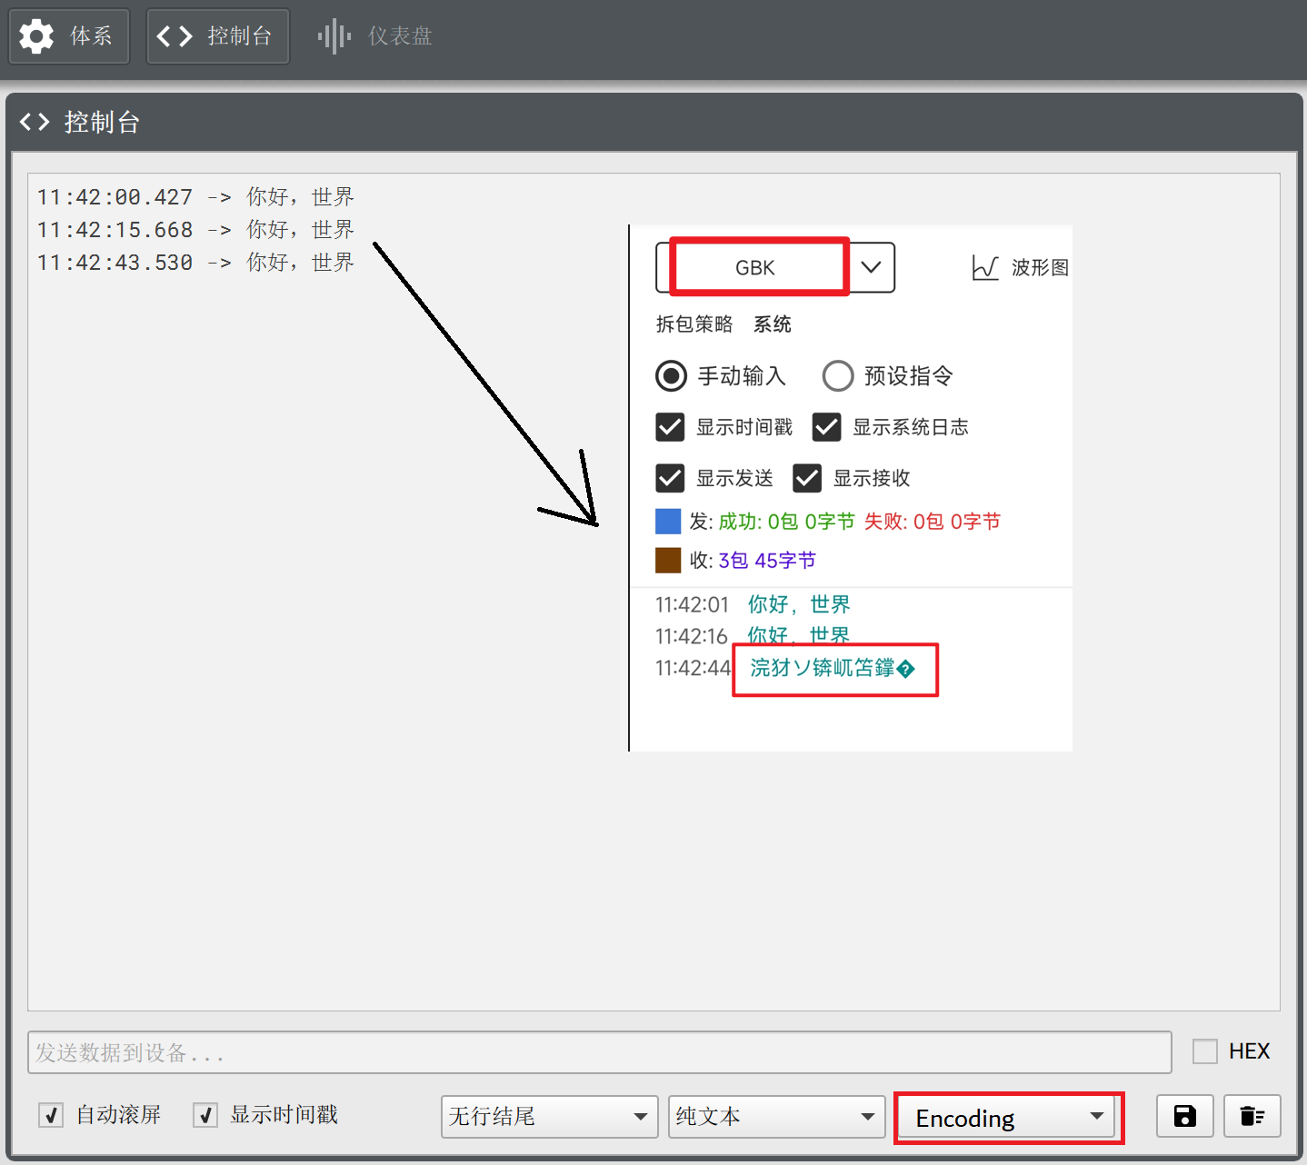The width and height of the screenshot is (1307, 1165).
Task: Select the 预设指令 radio button
Action: click(x=837, y=375)
